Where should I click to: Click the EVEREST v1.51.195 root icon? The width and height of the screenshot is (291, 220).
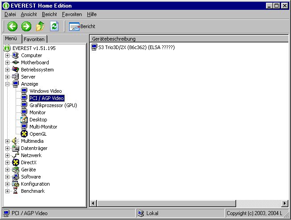pyautogui.click(x=7, y=48)
